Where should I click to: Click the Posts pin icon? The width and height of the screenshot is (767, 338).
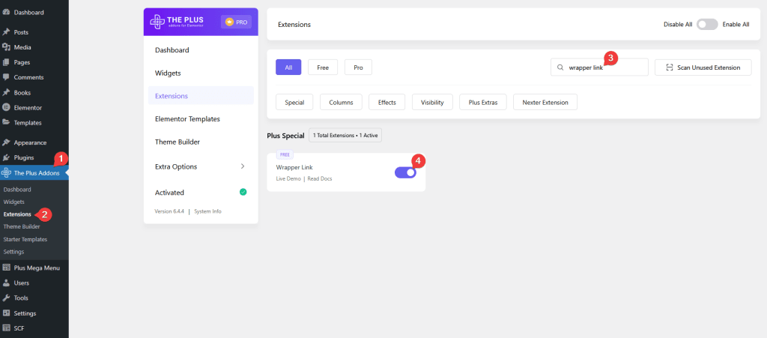[6, 32]
